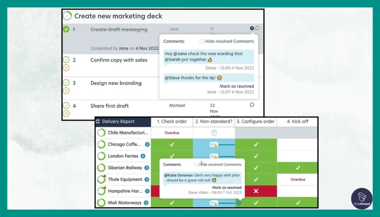Mark Steve Video's comment as resolved
Viewport: 380px width, 217px height.
(227, 187)
